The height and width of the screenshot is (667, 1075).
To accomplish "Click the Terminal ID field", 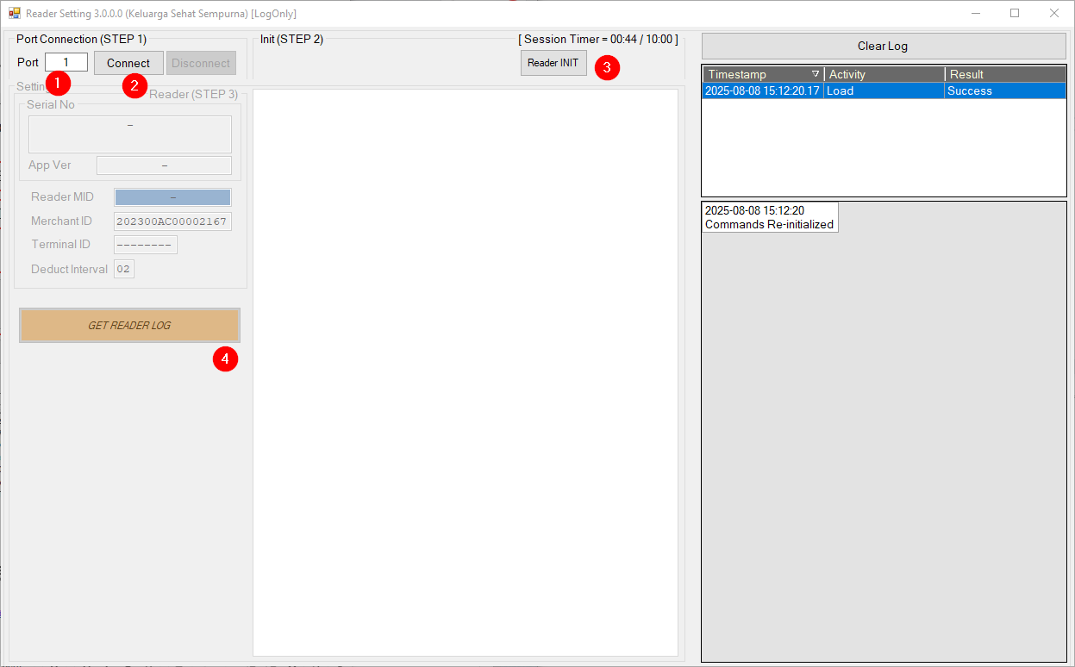I will pos(146,245).
